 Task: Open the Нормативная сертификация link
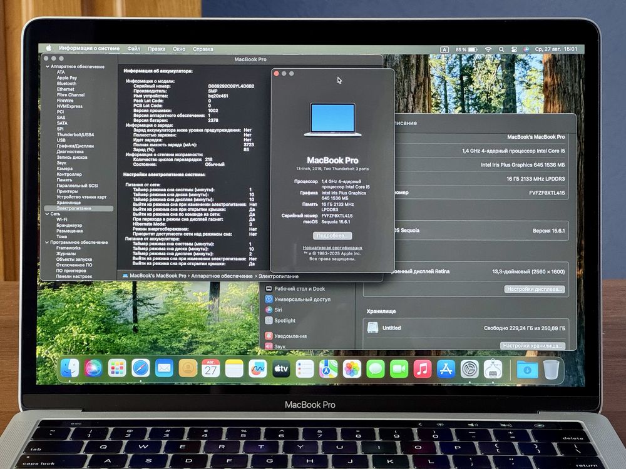332,248
